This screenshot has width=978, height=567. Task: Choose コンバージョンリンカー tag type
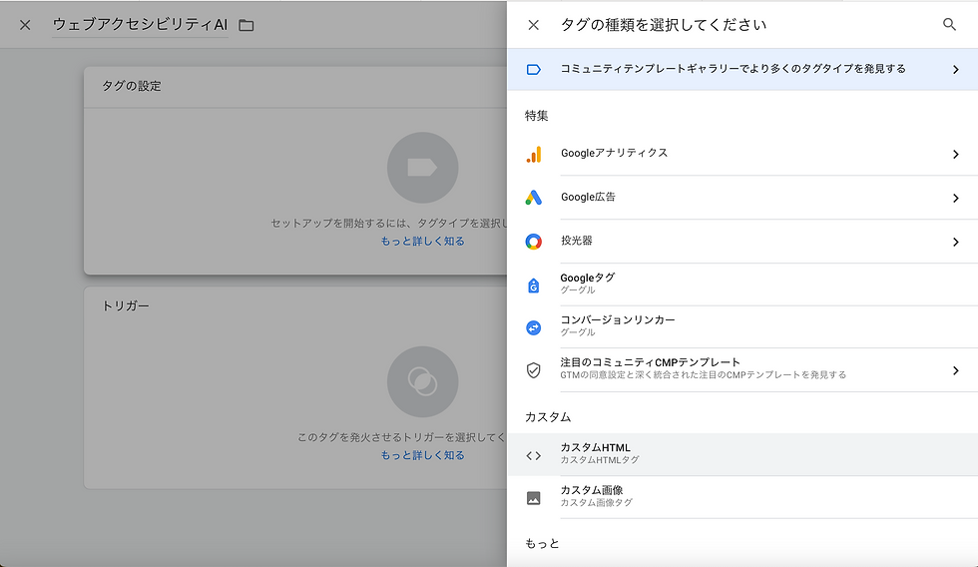click(742, 326)
